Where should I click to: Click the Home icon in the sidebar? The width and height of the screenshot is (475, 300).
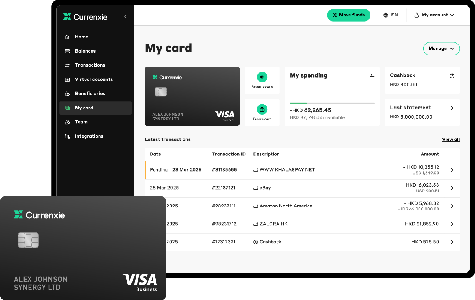tap(67, 37)
